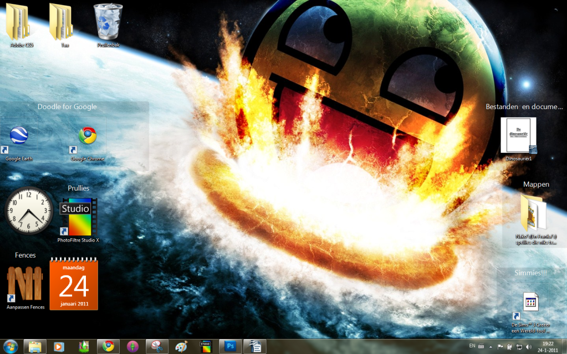Open the Tea folder on desktop

point(63,24)
